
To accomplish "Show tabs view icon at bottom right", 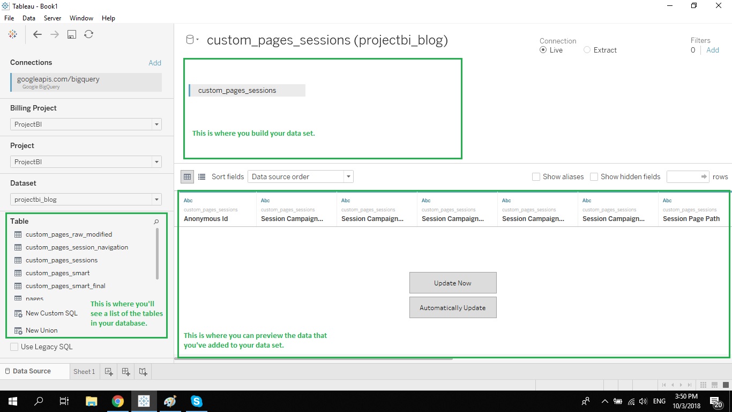I will click(725, 385).
